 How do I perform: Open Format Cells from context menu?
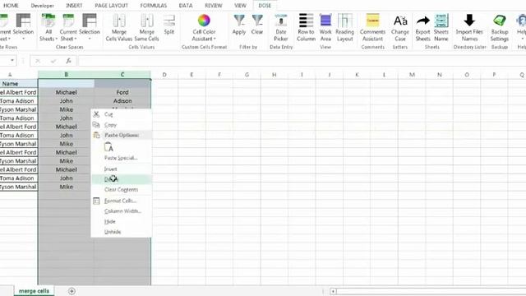[x=121, y=201]
